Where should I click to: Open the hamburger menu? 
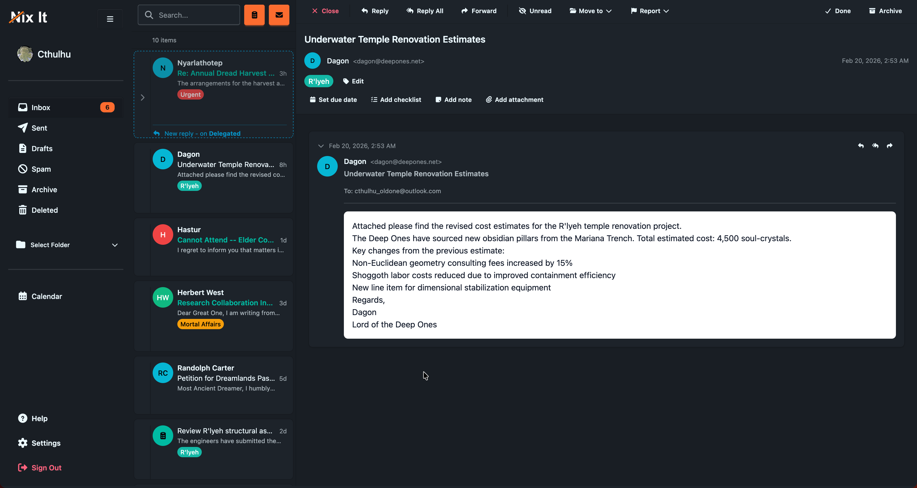(110, 18)
